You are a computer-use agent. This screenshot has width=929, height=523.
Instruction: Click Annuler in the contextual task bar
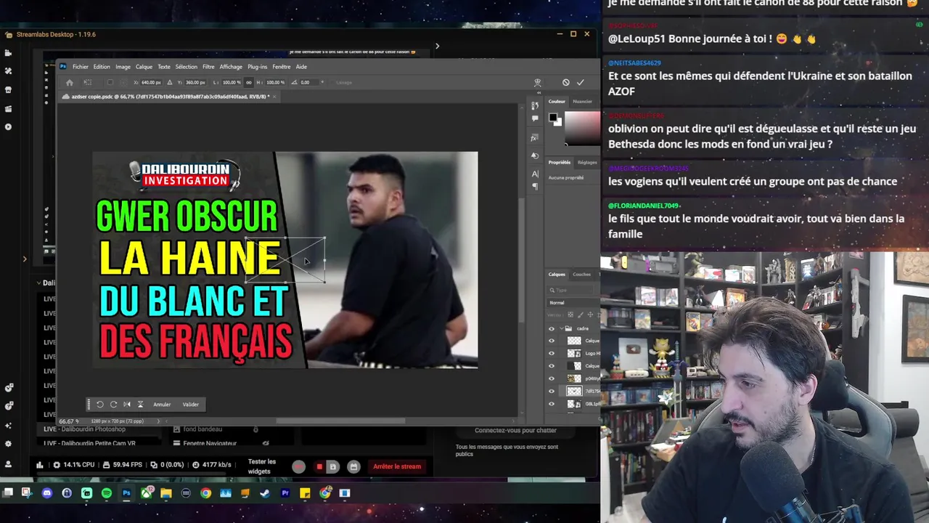[162, 405]
